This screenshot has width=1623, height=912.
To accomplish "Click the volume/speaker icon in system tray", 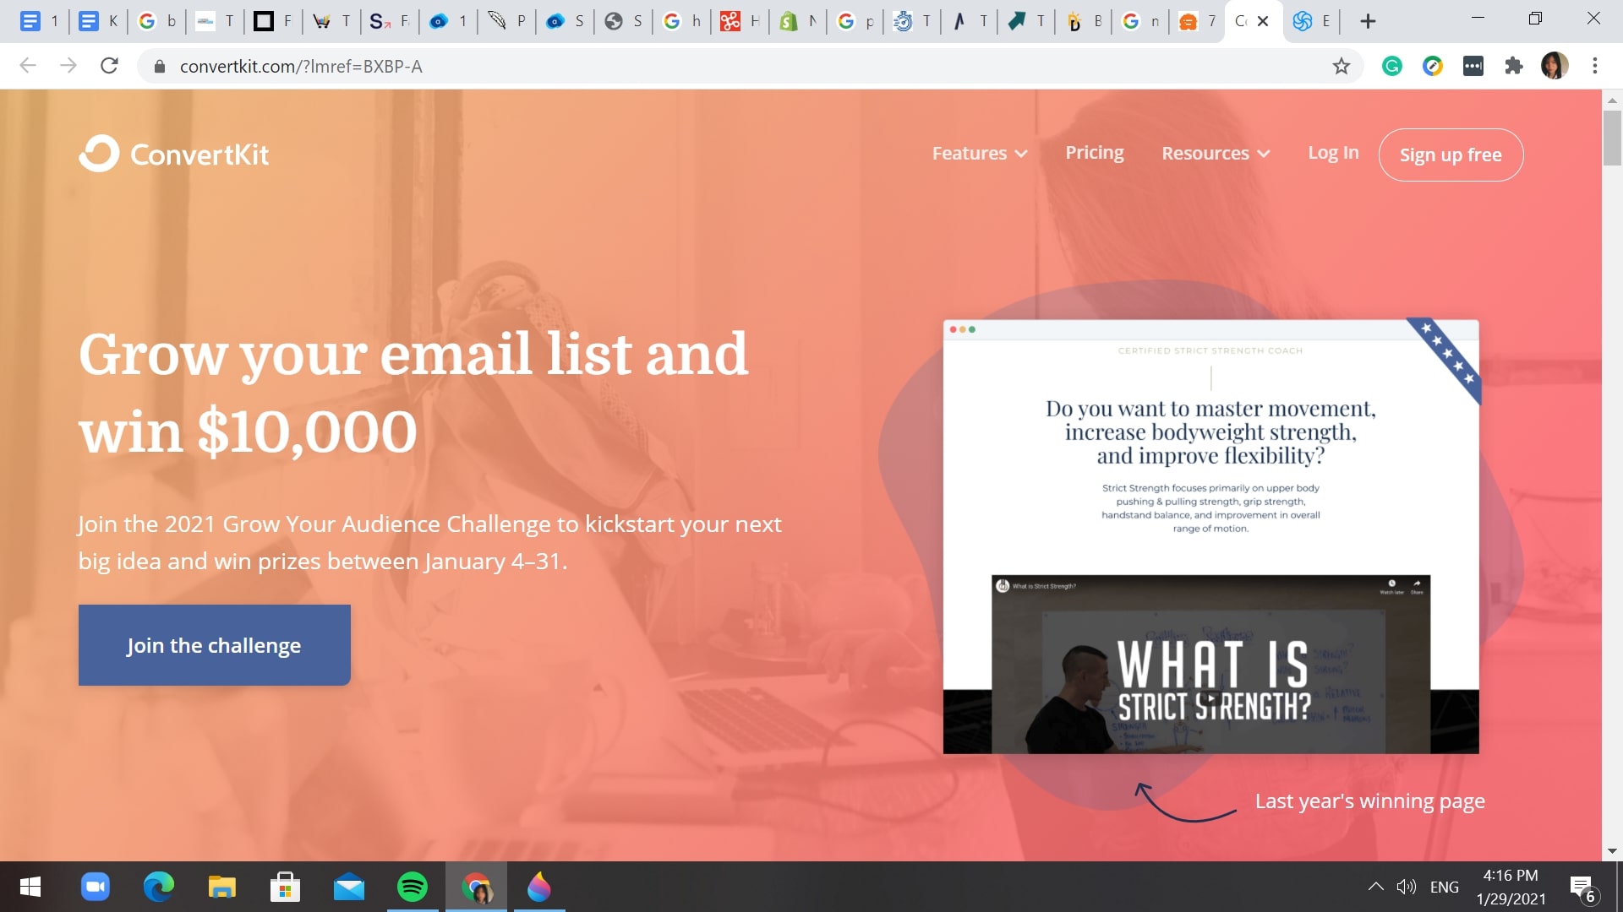I will coord(1407,885).
